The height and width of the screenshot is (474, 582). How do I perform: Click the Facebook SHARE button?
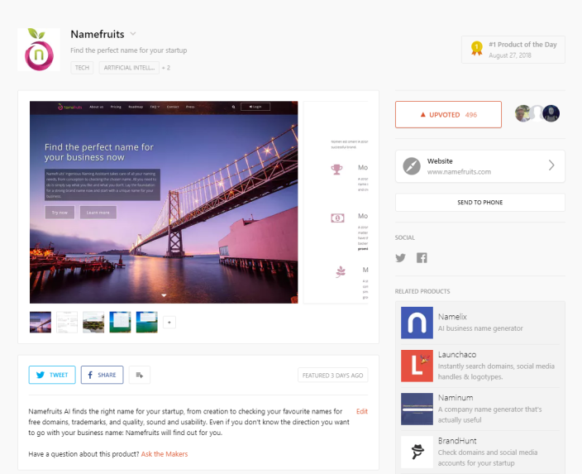102,375
